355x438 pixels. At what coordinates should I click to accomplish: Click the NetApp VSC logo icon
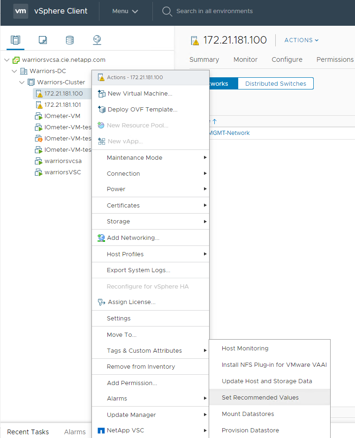pyautogui.click(x=101, y=431)
